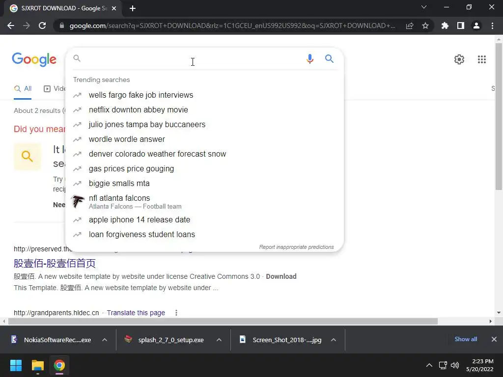This screenshot has height=377, width=503.
Task: Click Report inappropriate predictions link
Action: click(296, 247)
